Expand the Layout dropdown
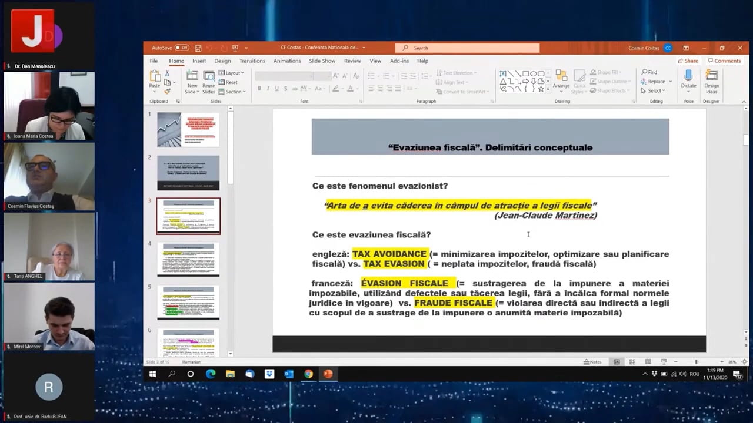This screenshot has width=753, height=423. point(232,73)
